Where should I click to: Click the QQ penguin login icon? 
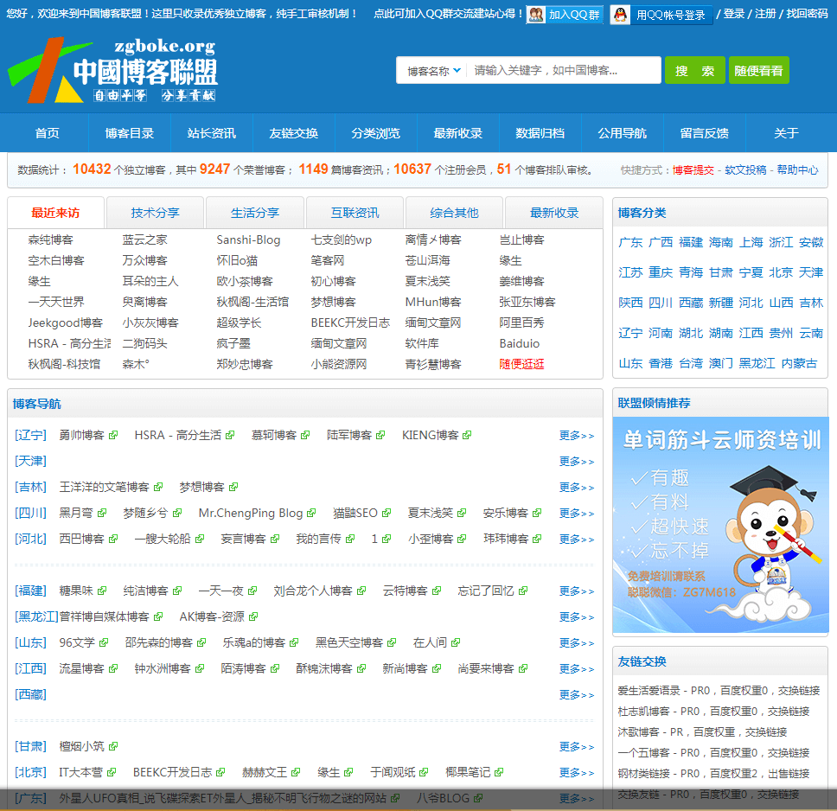621,15
